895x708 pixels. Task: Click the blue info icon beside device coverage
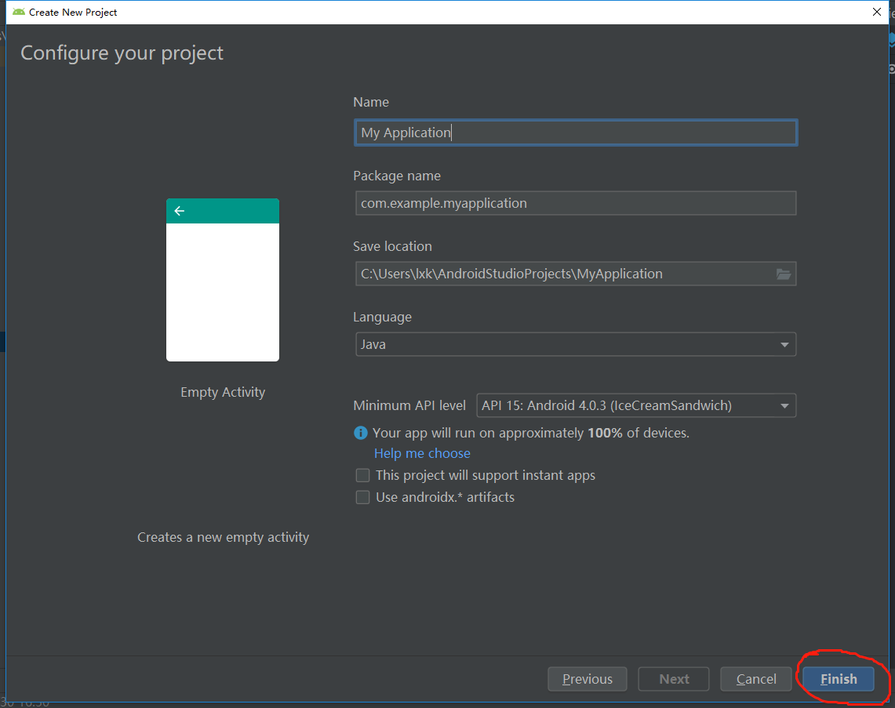pos(361,433)
